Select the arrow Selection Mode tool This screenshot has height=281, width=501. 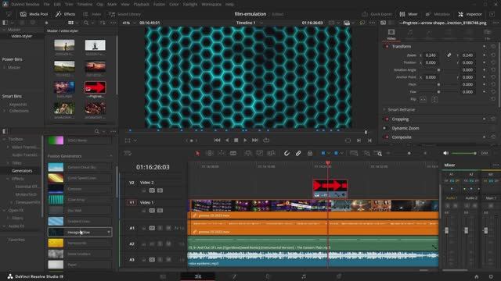197,153
